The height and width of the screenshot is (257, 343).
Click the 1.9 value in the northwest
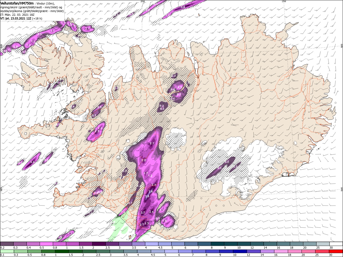pos(73,25)
